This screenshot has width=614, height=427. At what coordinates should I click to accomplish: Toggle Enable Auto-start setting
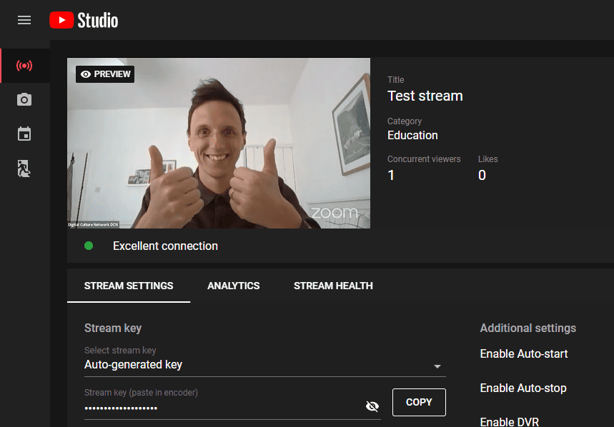click(523, 354)
